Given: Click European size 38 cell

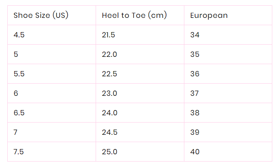Looking at the screenshot, I should click(x=195, y=113).
